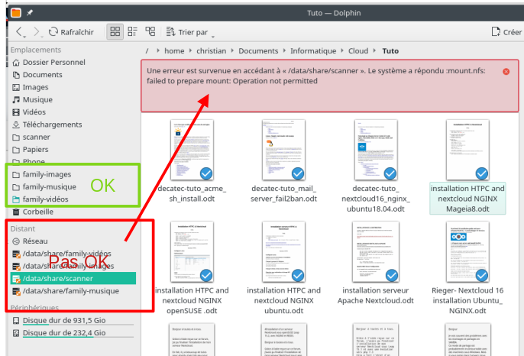
Task: Open Téléchargements in Places panel
Action: click(73, 125)
